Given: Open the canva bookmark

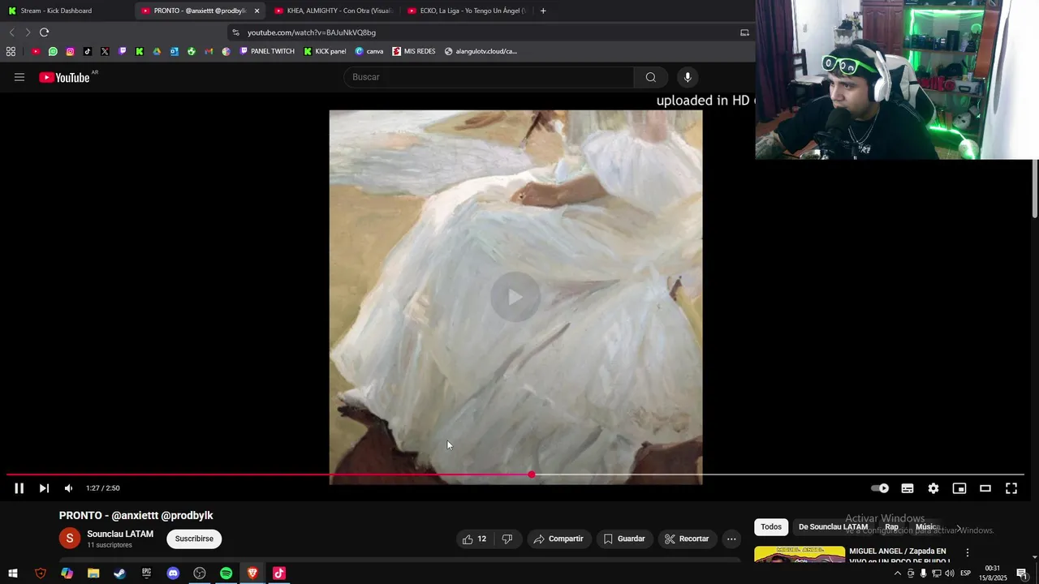Looking at the screenshot, I should [369, 51].
